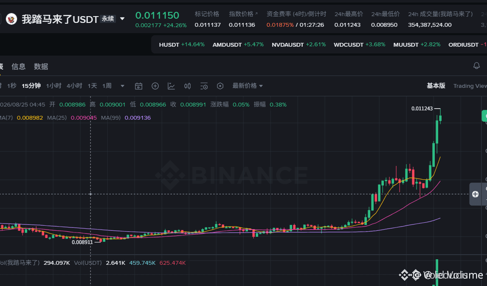The image size is (487, 286).
Task: Select WDCUSDT in the ticker bar
Action: coord(359,45)
